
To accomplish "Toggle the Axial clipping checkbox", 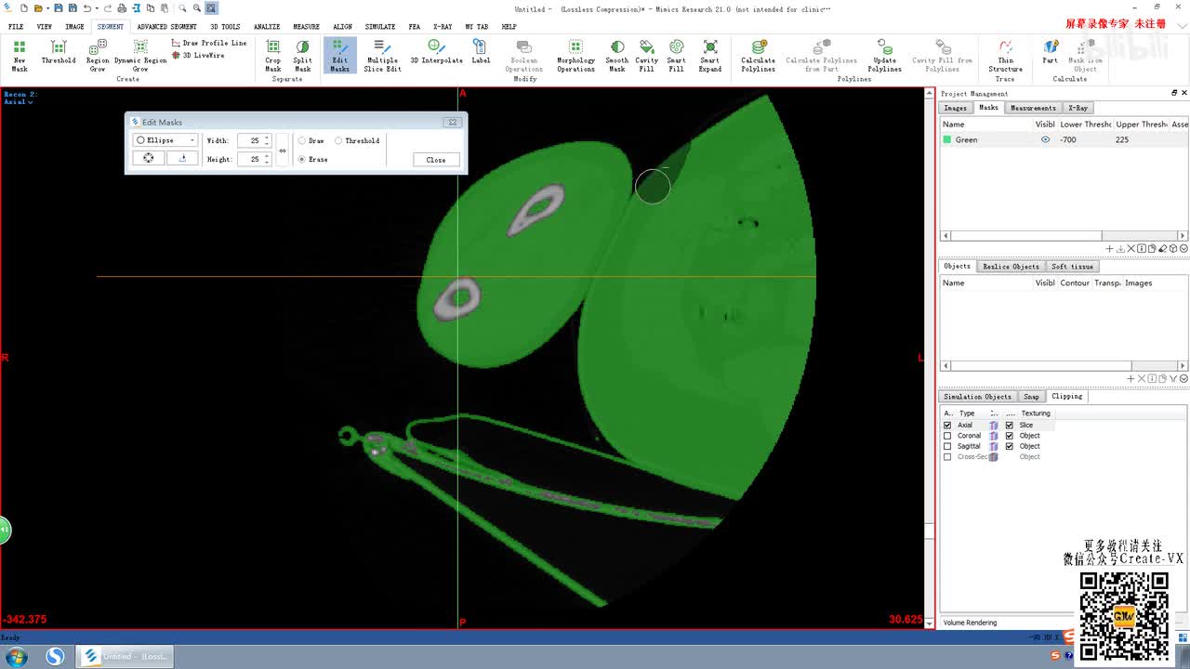I will coord(947,426).
